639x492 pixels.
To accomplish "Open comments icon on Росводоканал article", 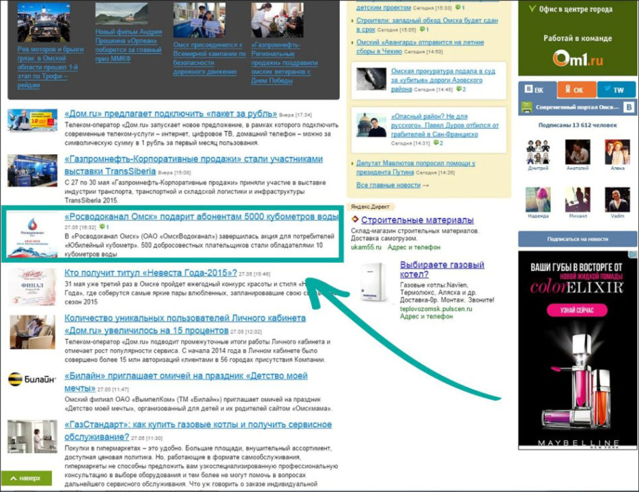I will 104,227.
